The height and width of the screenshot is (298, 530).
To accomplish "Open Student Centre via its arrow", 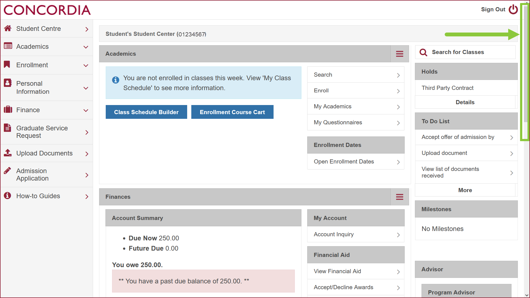I will pyautogui.click(x=87, y=29).
